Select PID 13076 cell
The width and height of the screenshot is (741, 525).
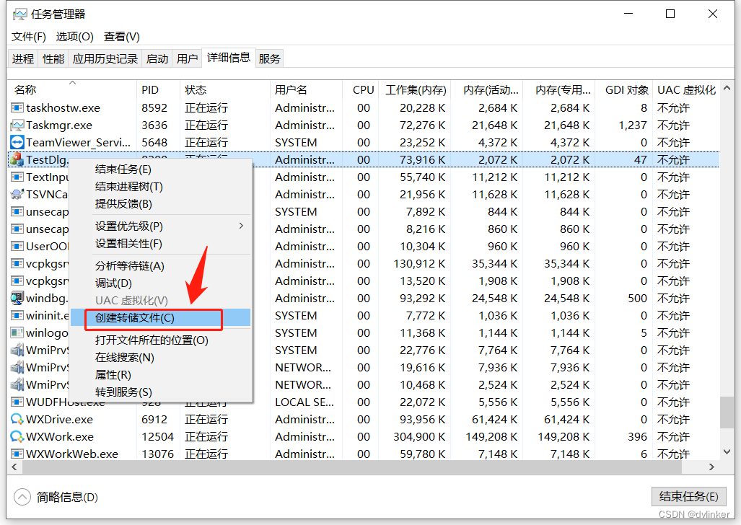pos(158,454)
